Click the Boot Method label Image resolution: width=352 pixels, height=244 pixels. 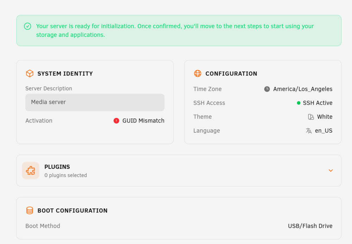click(x=43, y=226)
